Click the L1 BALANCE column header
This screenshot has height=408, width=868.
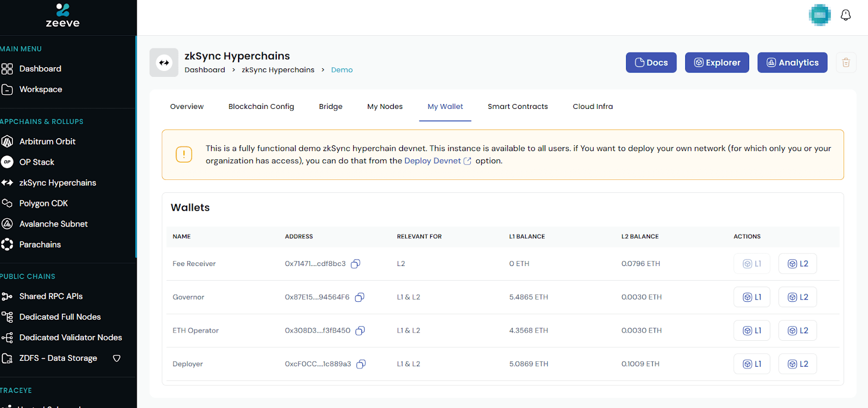[x=527, y=237]
